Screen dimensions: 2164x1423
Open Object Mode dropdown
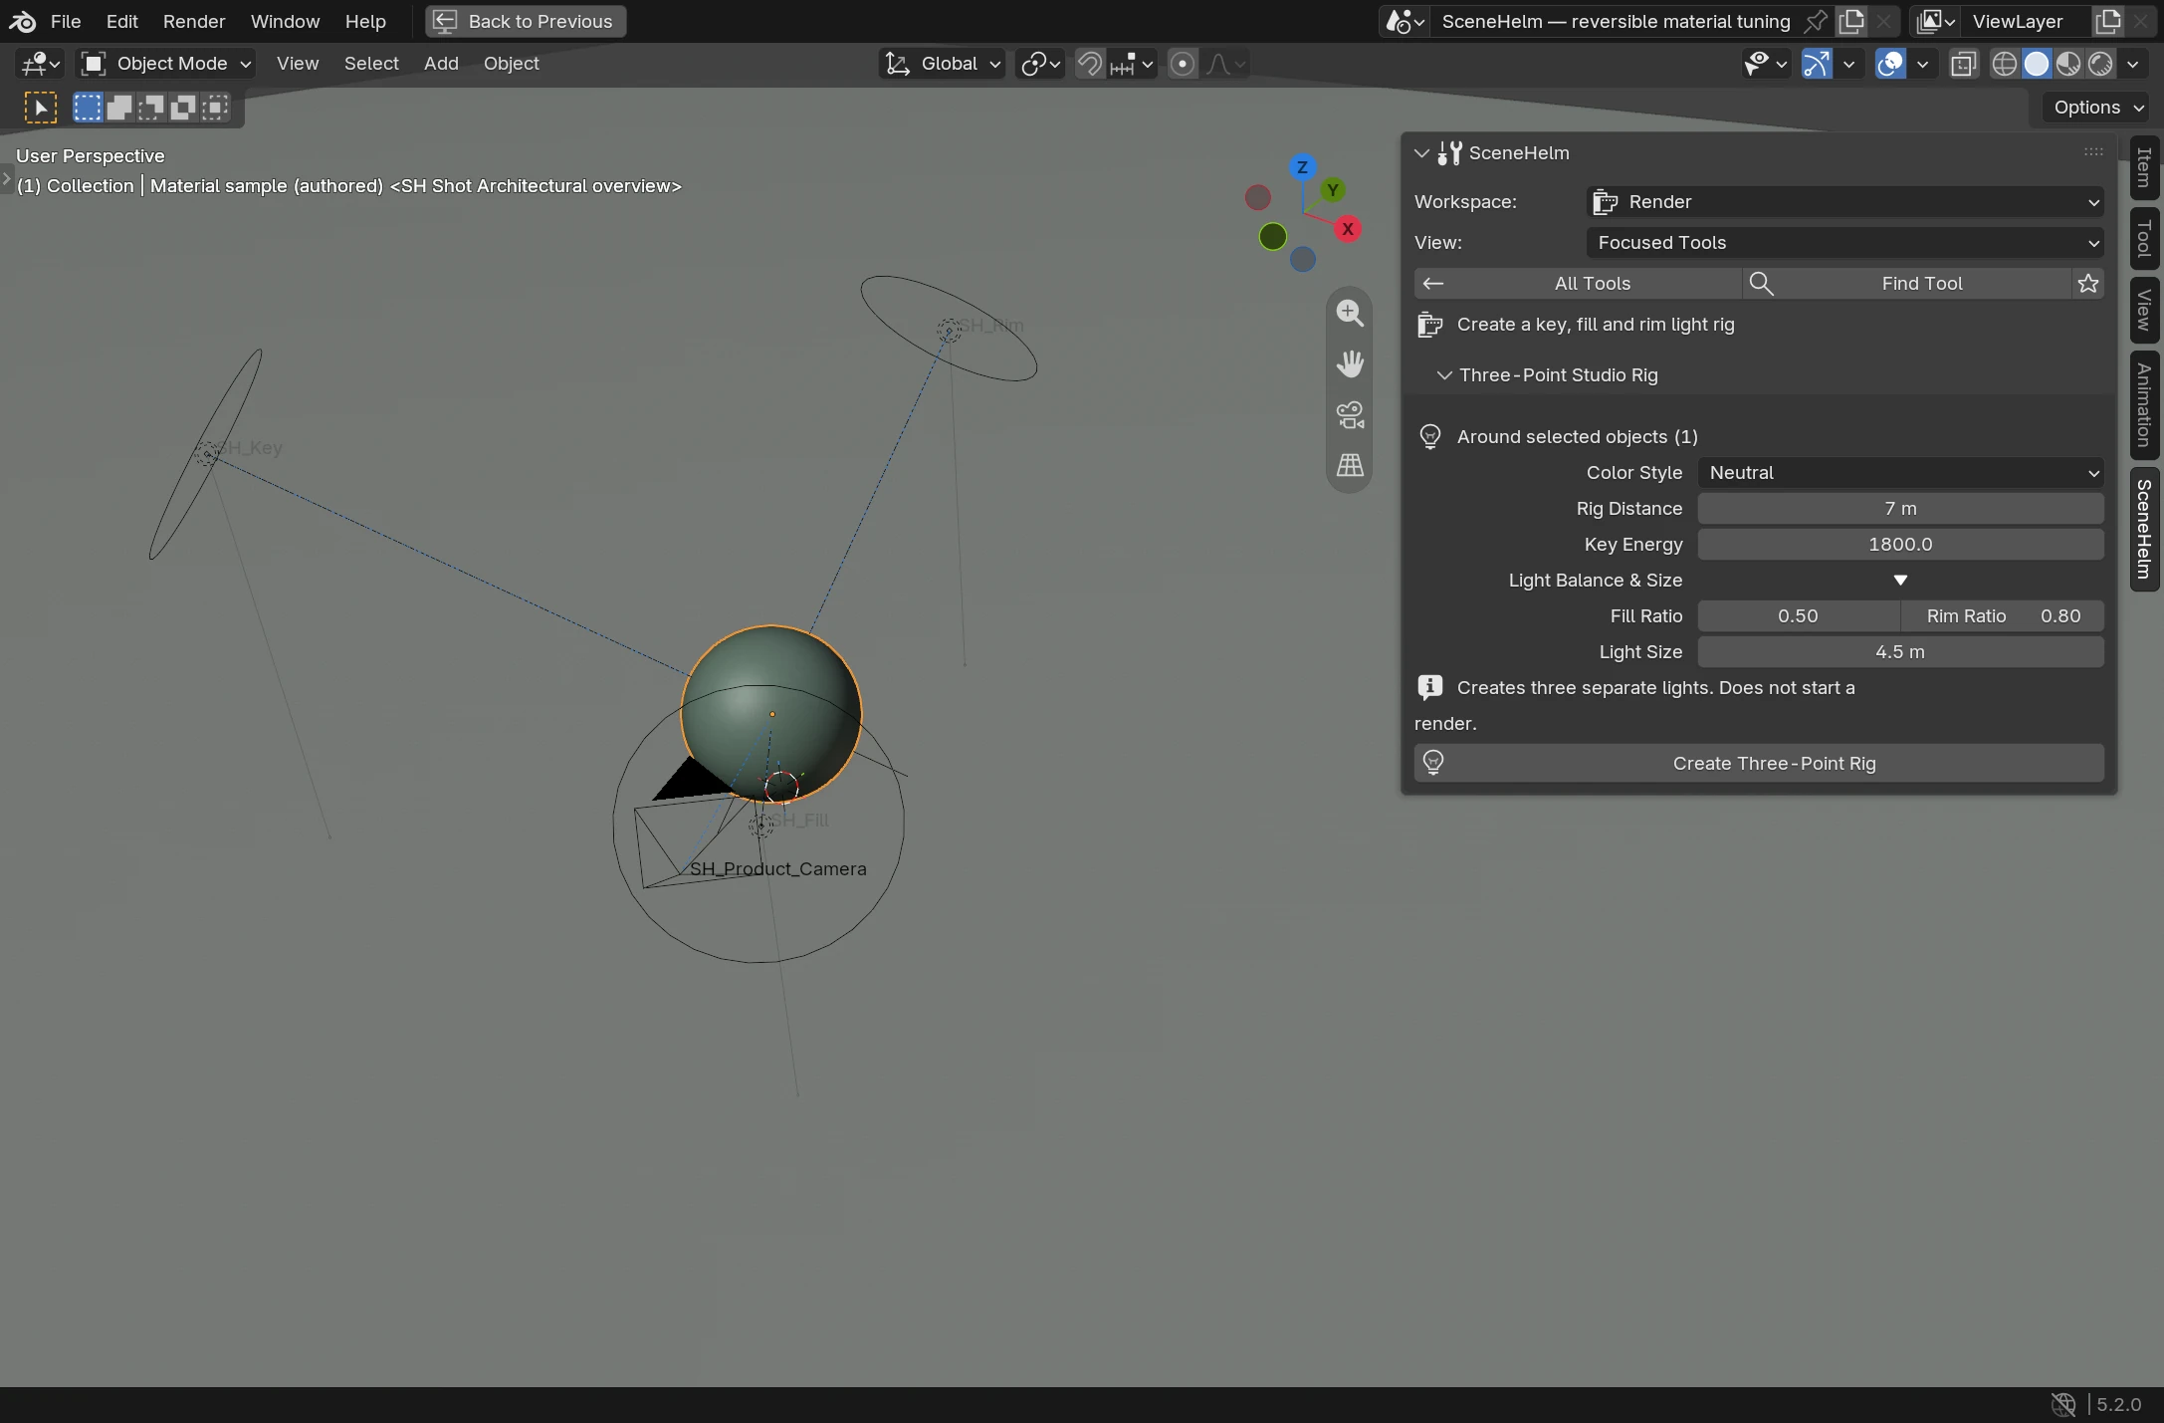tap(166, 64)
